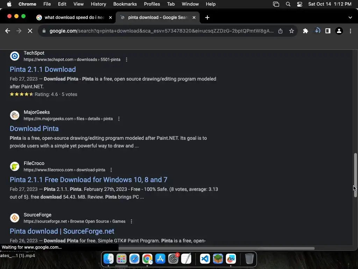Open System Settings from the Dock
The image size is (358, 269).
tap(173, 259)
